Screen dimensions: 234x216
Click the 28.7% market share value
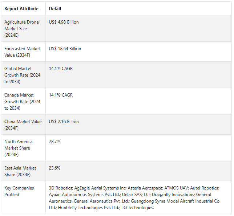pyautogui.click(x=55, y=142)
